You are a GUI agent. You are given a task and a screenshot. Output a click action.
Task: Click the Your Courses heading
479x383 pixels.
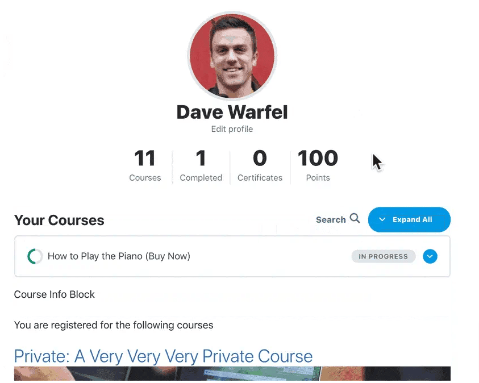click(x=59, y=220)
